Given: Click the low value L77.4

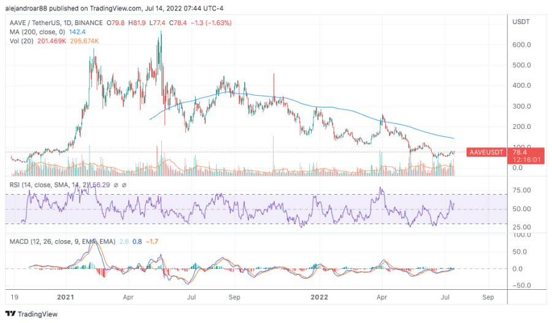Looking at the screenshot, I should 158,23.
